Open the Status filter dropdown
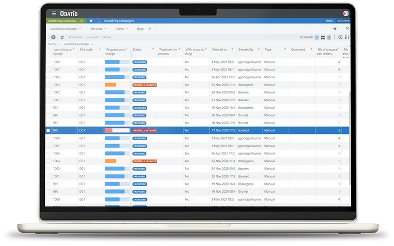 (122, 29)
